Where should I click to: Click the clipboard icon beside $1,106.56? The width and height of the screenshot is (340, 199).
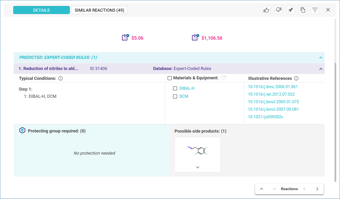(195, 38)
